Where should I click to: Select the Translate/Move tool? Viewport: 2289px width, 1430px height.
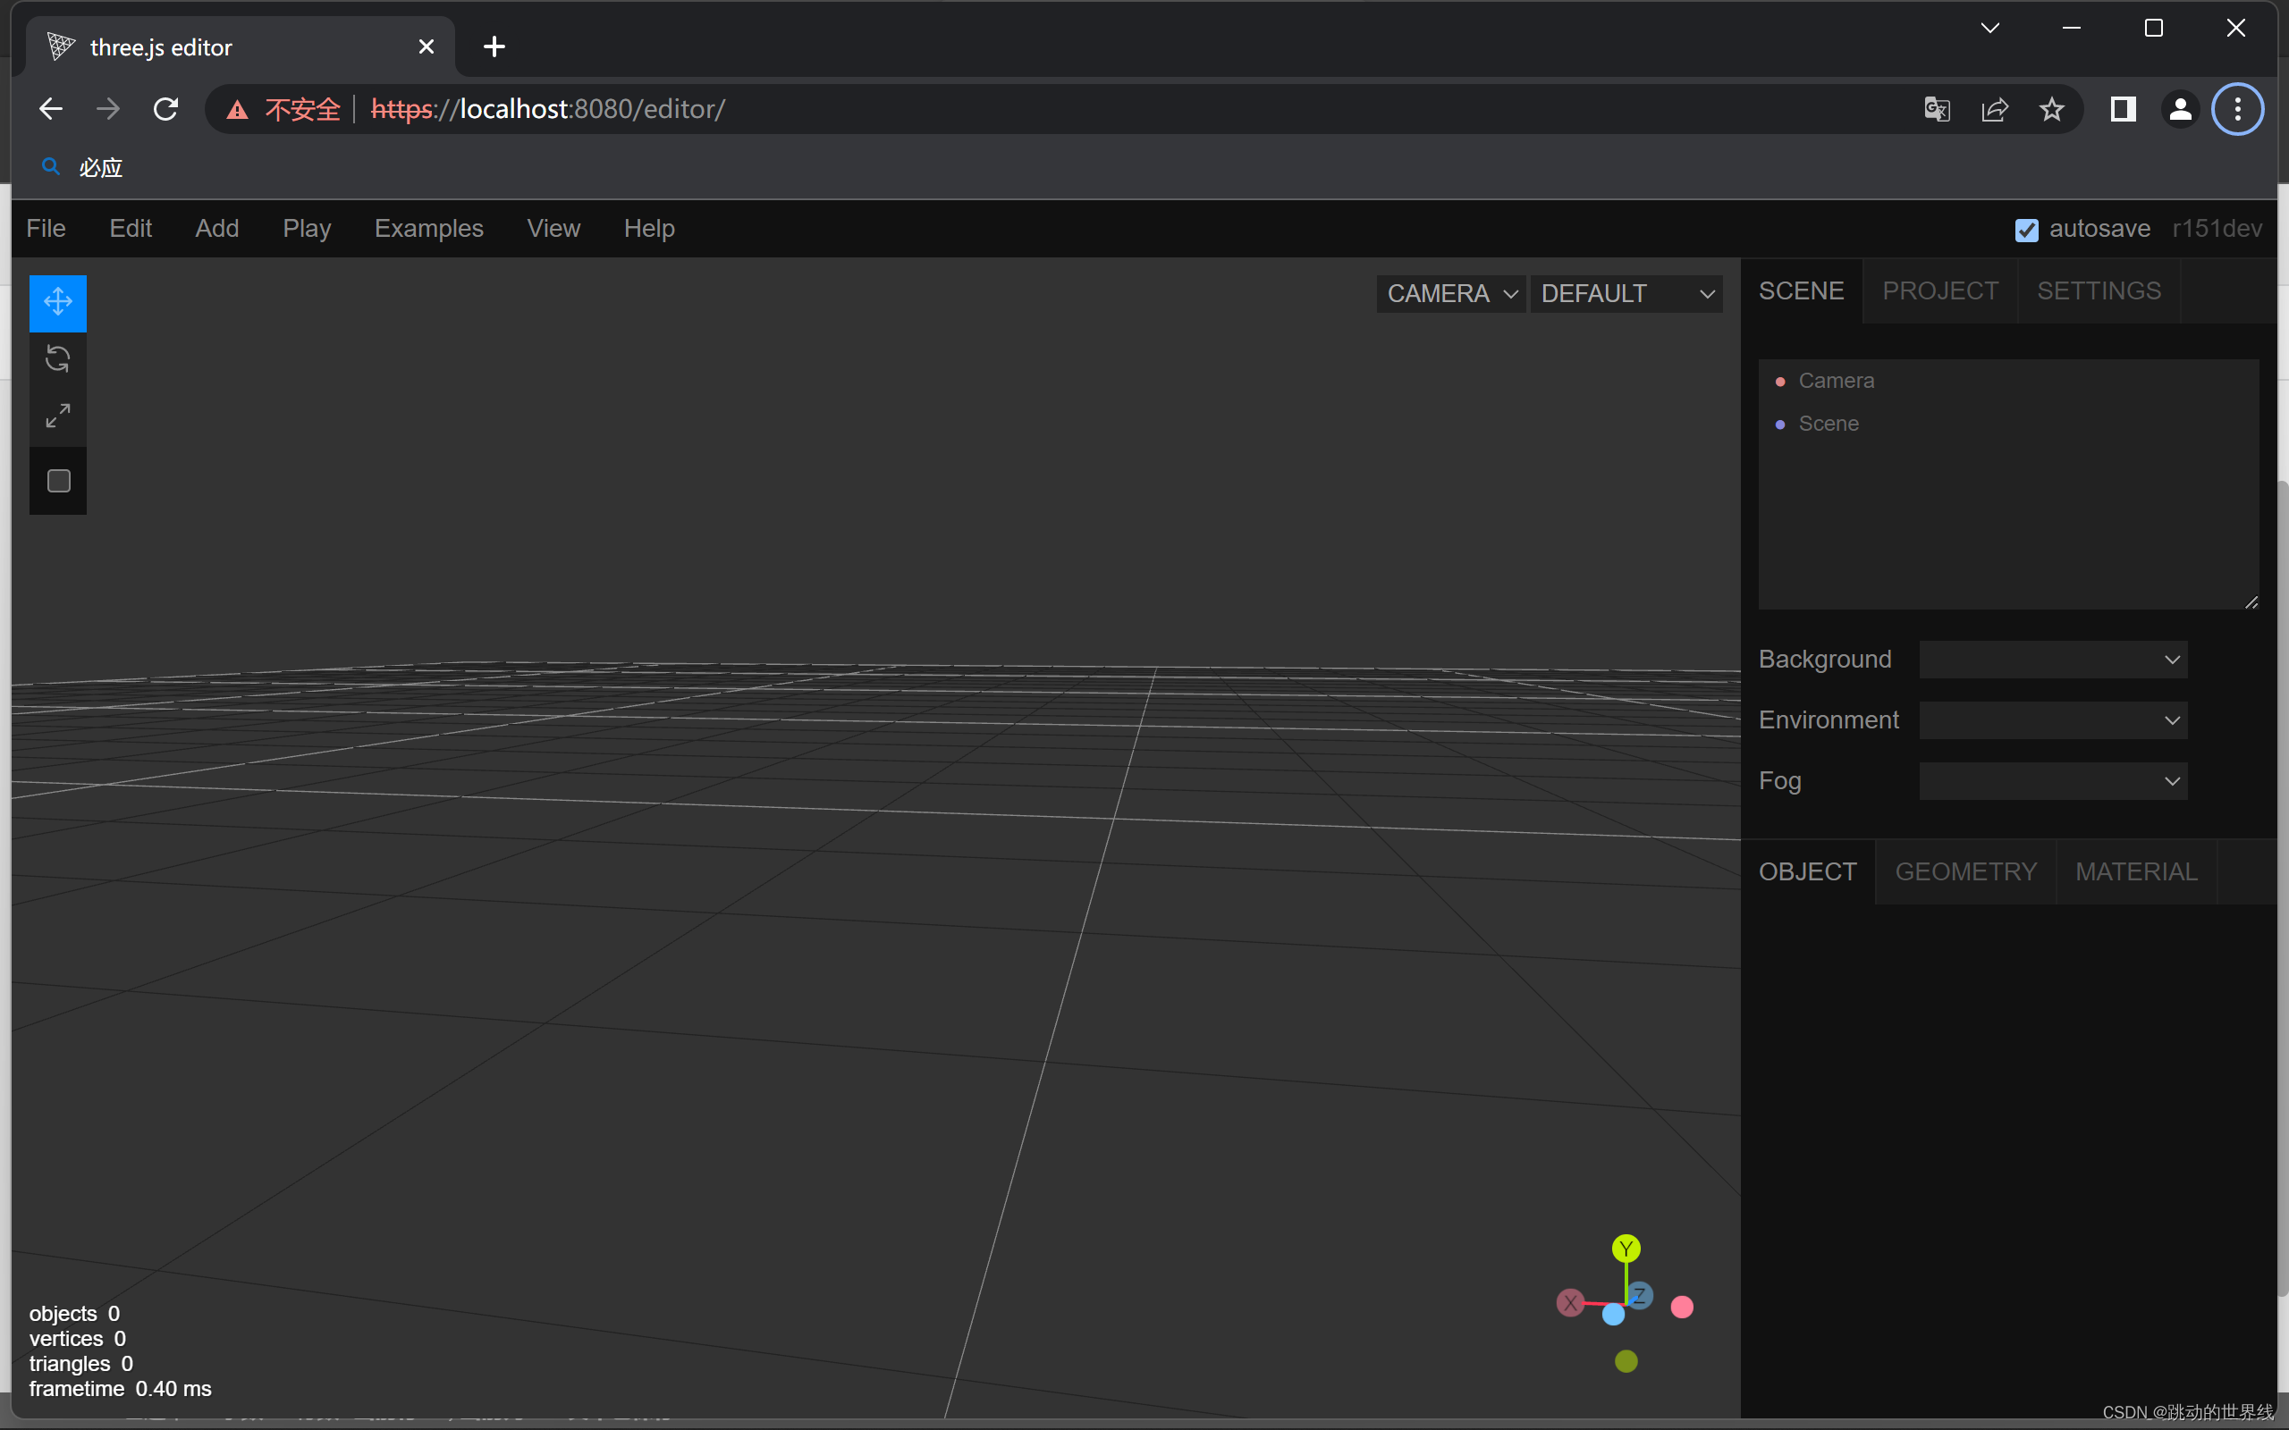(x=58, y=299)
